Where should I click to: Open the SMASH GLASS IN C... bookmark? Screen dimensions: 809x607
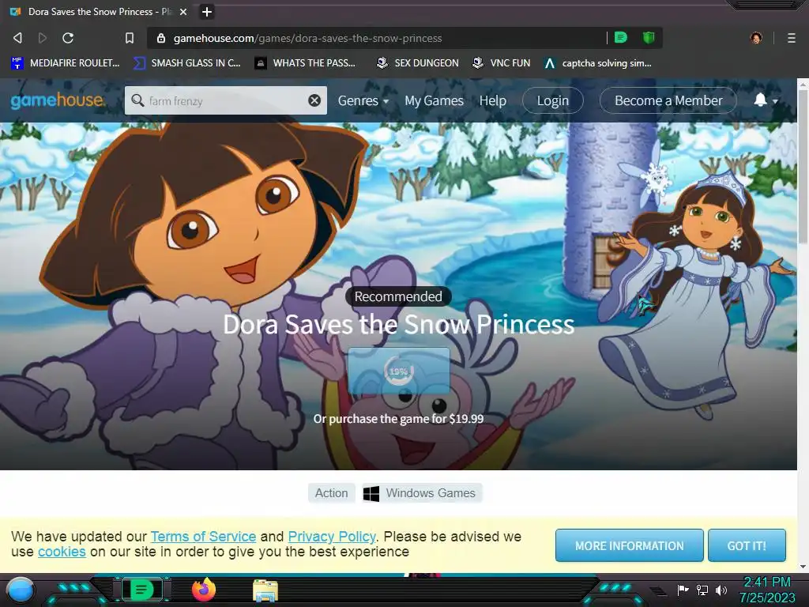(187, 63)
